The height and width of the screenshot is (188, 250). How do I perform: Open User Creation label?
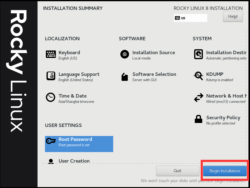[x=74, y=161]
